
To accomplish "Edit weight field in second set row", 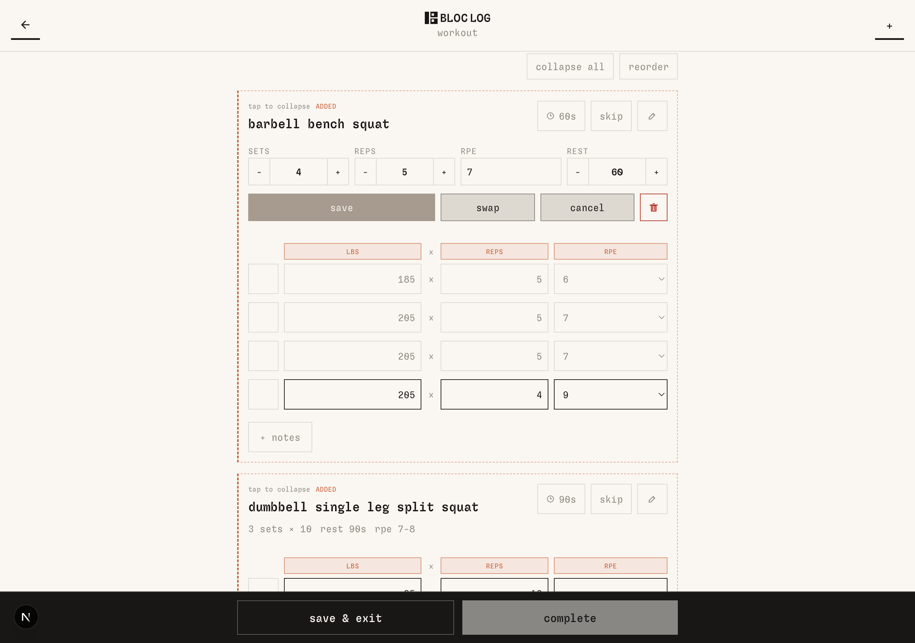I will point(352,318).
